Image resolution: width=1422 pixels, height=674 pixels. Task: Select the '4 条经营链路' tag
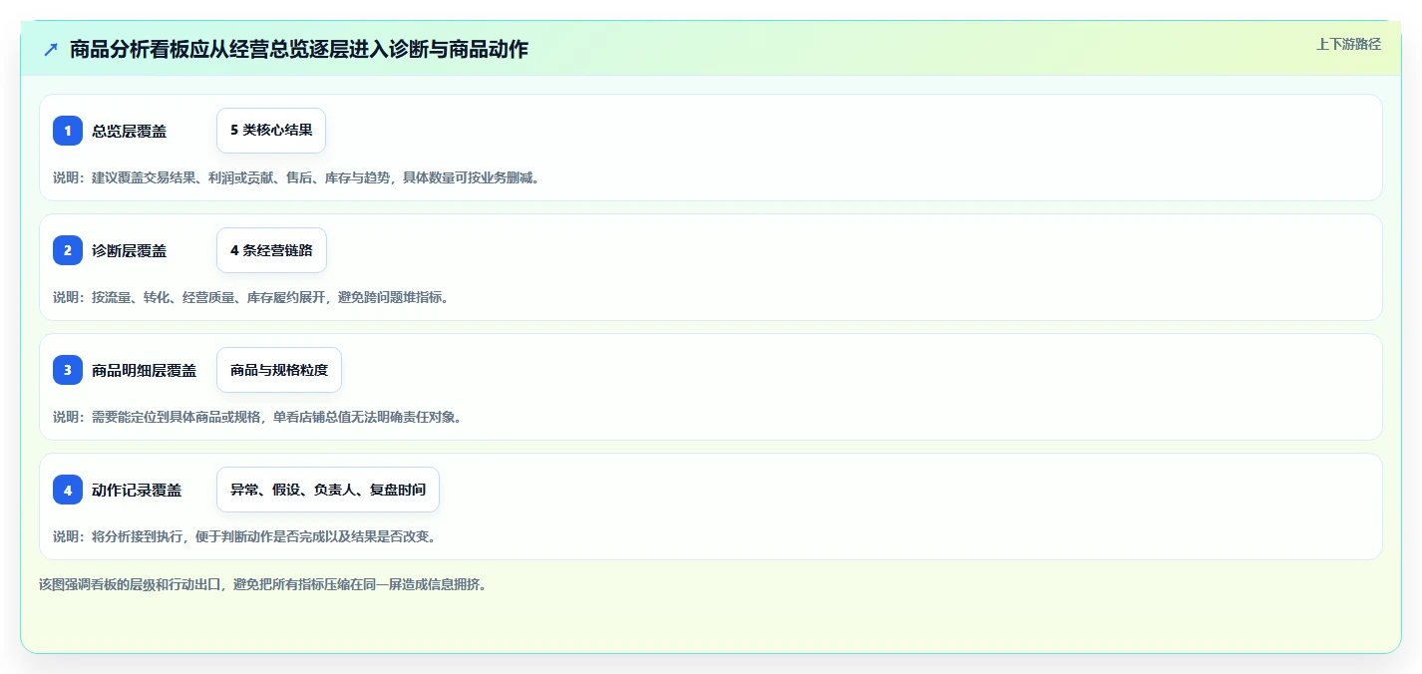(x=271, y=250)
